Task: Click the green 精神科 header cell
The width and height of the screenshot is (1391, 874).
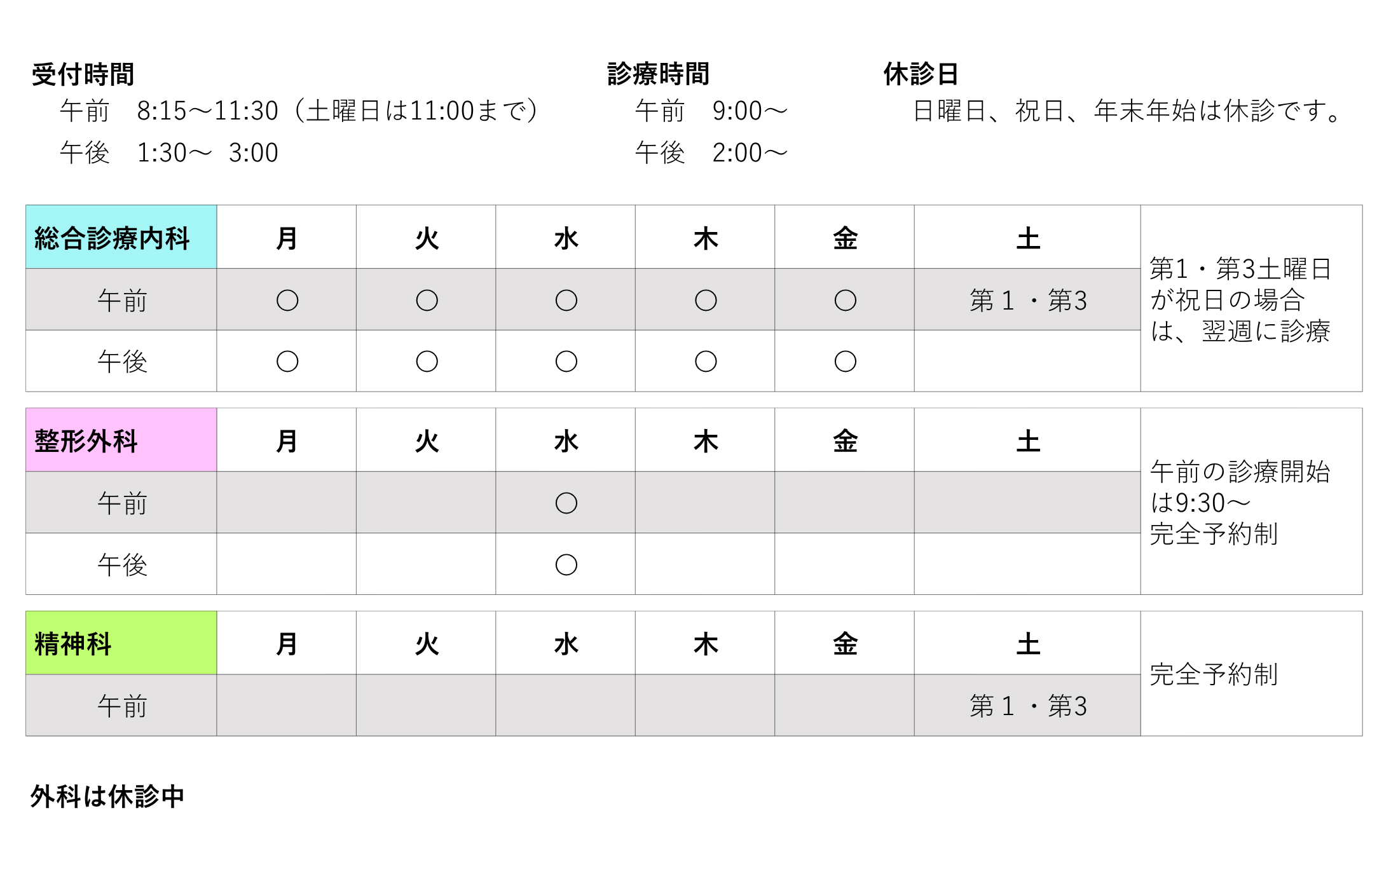Action: click(x=120, y=643)
